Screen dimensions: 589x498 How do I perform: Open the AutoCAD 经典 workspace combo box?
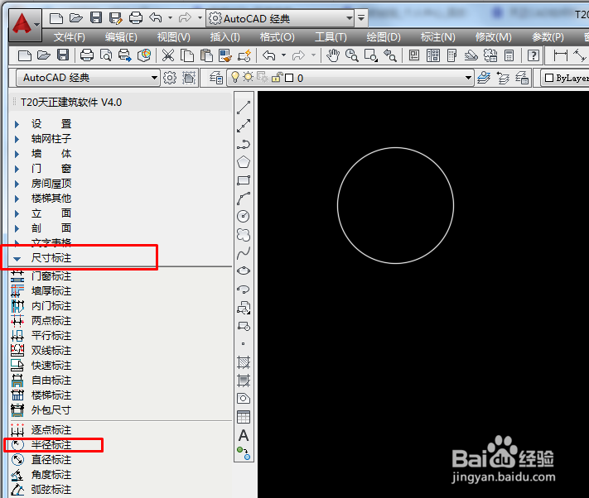pyautogui.click(x=88, y=78)
